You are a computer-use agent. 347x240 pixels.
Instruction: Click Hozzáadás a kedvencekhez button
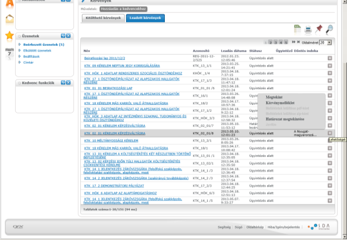click(123, 9)
